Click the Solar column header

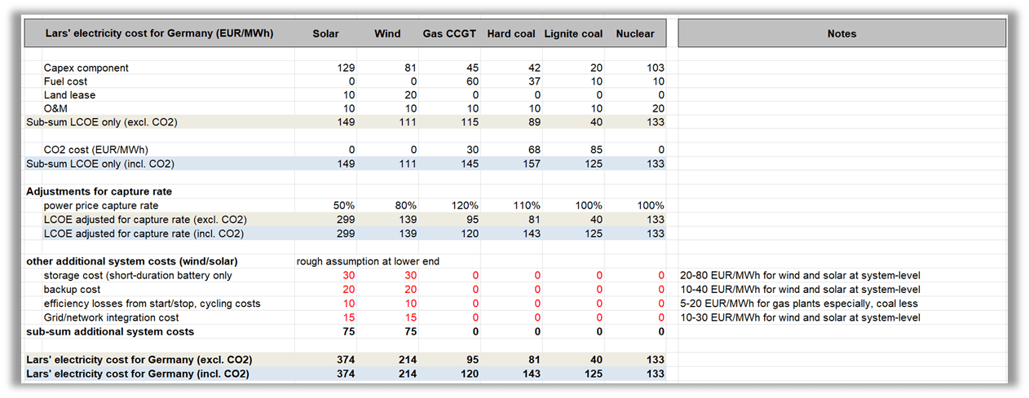pyautogui.click(x=325, y=34)
